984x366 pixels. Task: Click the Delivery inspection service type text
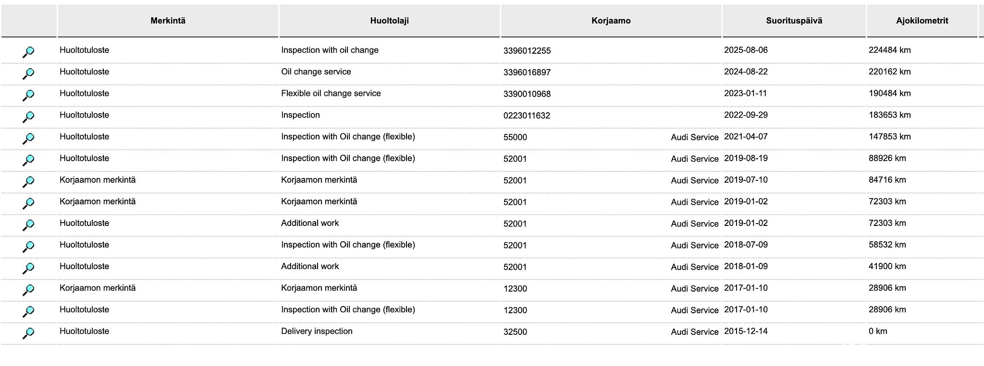(317, 331)
